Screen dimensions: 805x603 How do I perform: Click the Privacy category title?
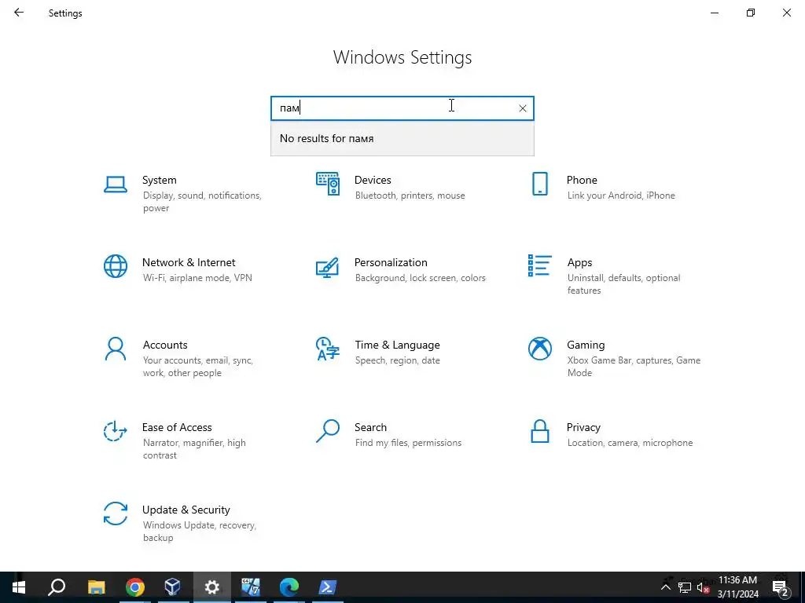click(583, 428)
